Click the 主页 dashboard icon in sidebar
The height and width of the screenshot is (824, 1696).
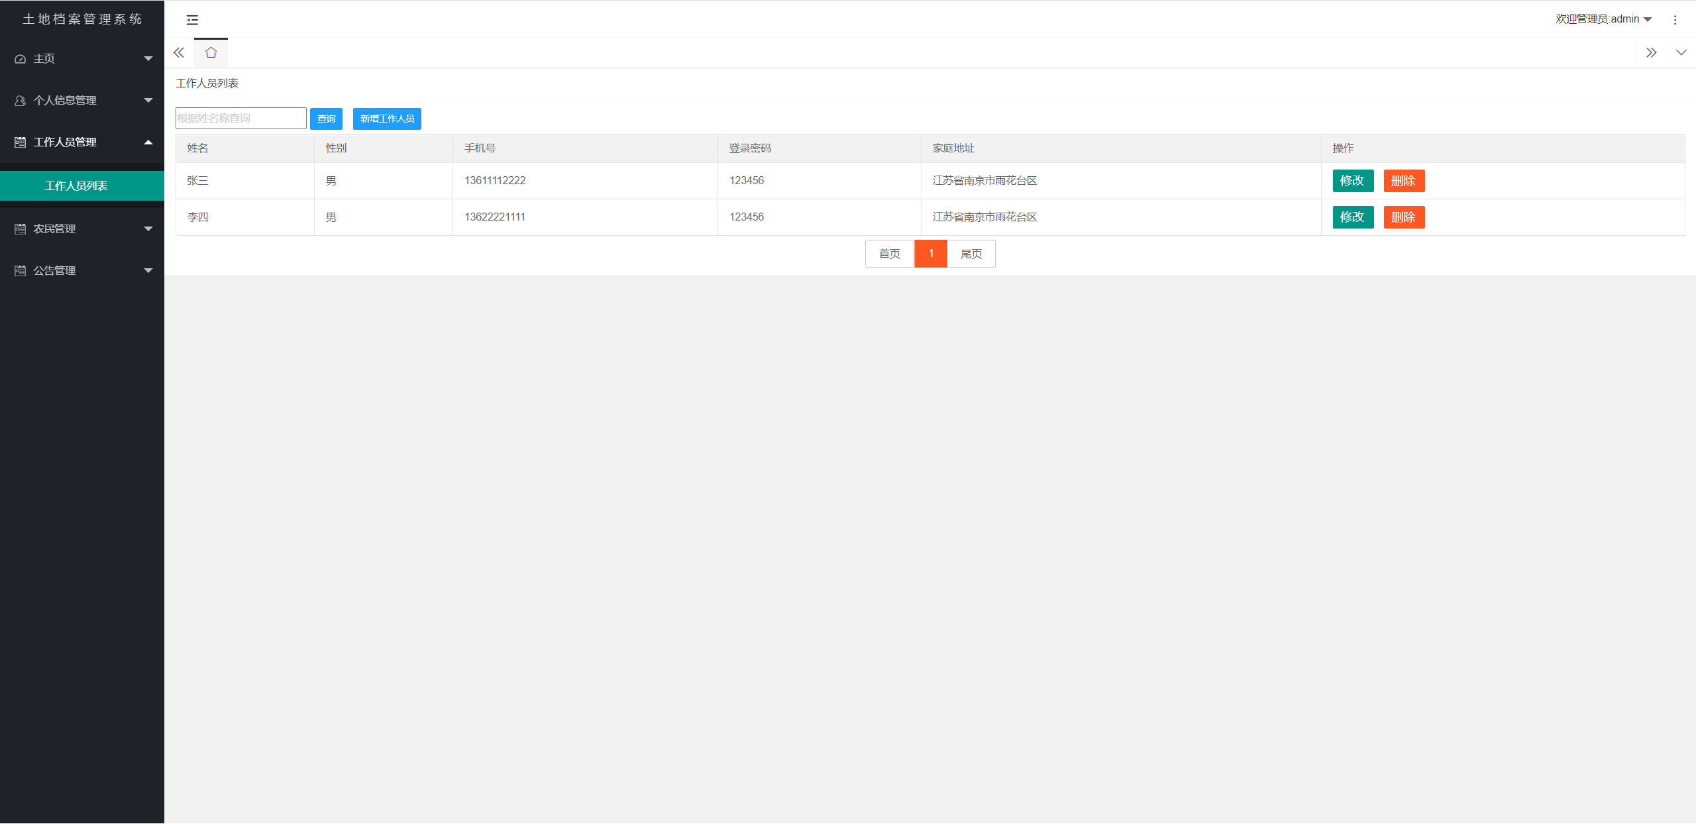[20, 59]
